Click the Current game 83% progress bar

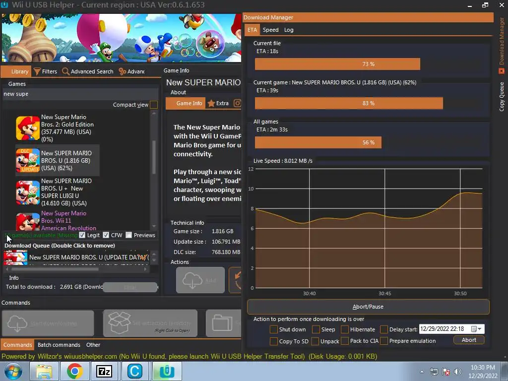pyautogui.click(x=369, y=103)
